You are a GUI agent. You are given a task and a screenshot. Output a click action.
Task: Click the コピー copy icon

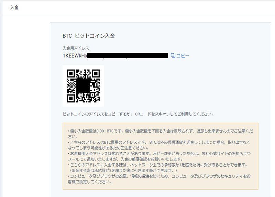173,55
